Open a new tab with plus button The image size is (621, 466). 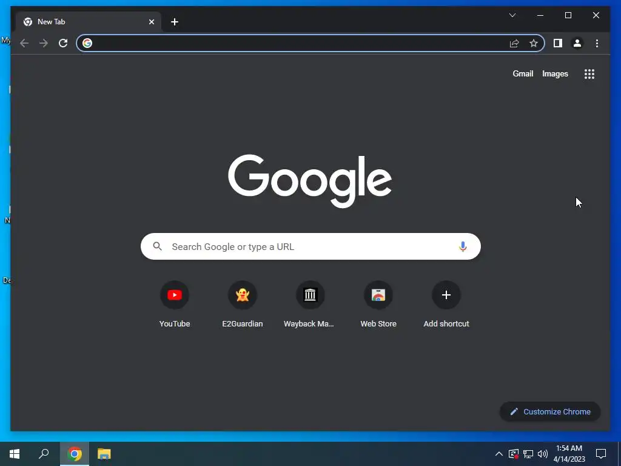point(175,22)
